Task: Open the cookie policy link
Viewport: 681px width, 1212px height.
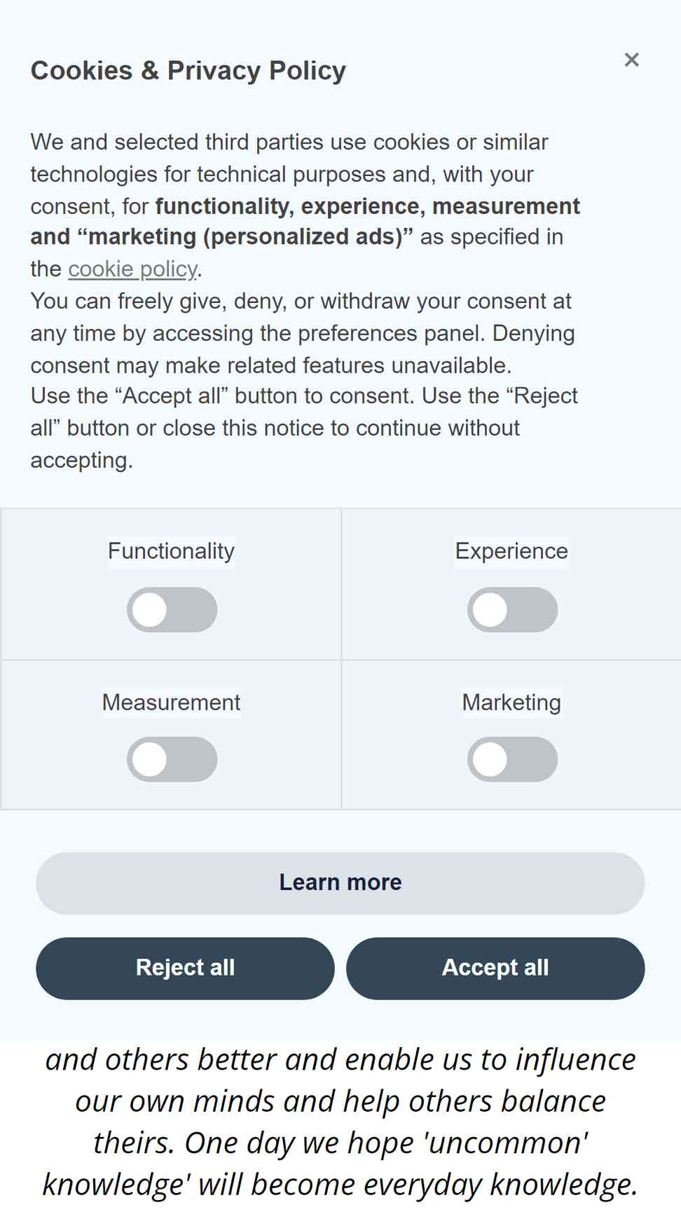Action: pyautogui.click(x=132, y=269)
